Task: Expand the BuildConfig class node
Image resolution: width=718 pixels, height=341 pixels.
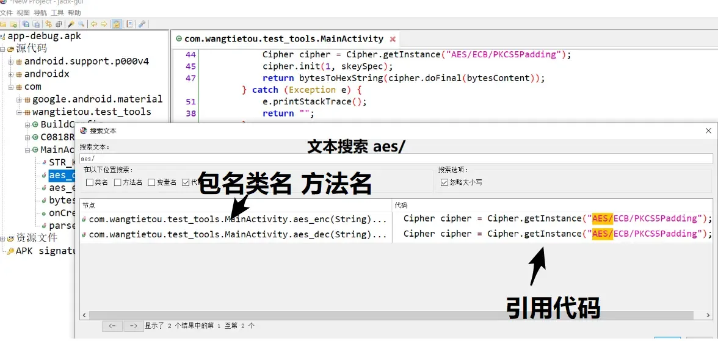Action: [27, 124]
